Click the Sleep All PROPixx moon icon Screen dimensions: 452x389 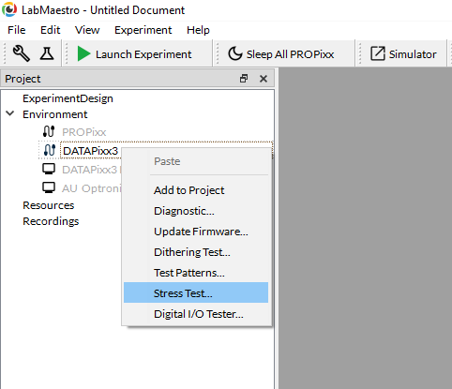coord(235,53)
